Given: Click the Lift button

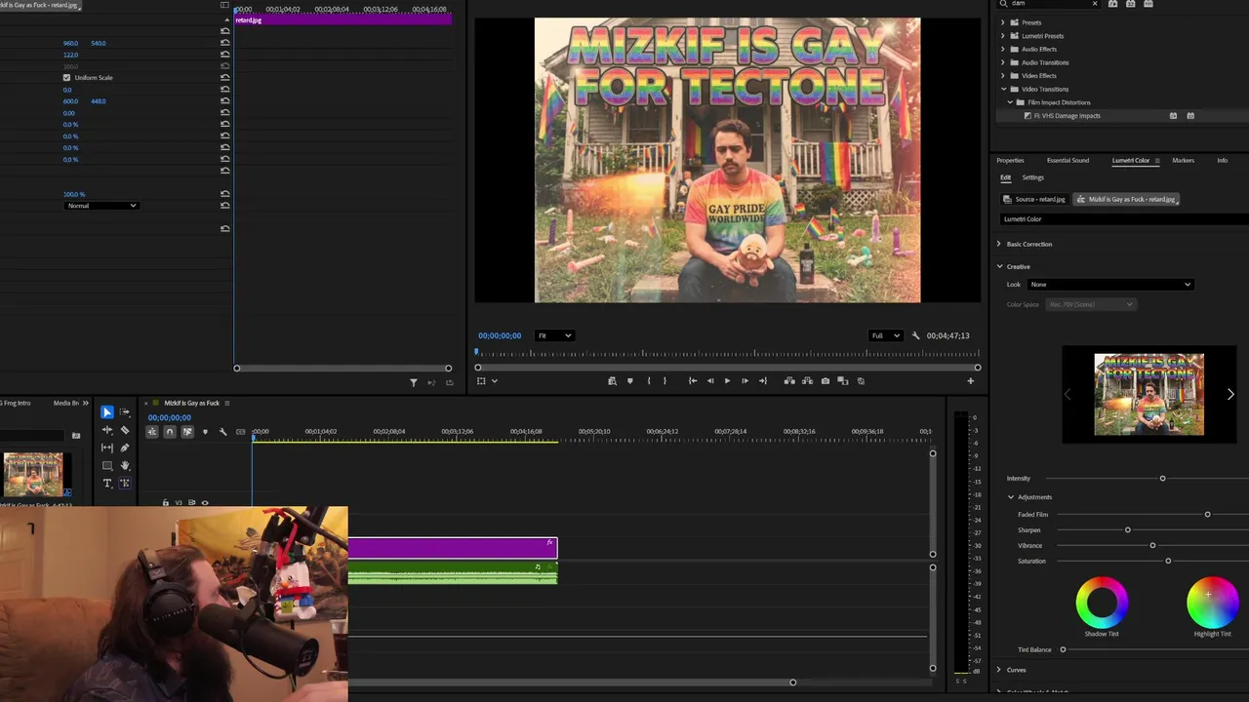Looking at the screenshot, I should tap(789, 381).
